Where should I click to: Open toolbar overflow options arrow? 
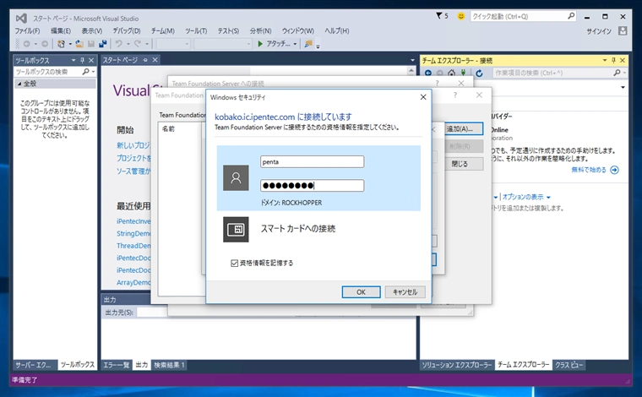pyautogui.click(x=318, y=46)
